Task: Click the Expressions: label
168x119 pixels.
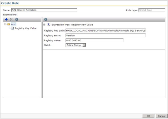Action: point(10,15)
